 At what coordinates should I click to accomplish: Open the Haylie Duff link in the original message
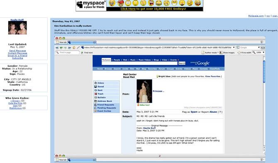[x=149, y=128]
